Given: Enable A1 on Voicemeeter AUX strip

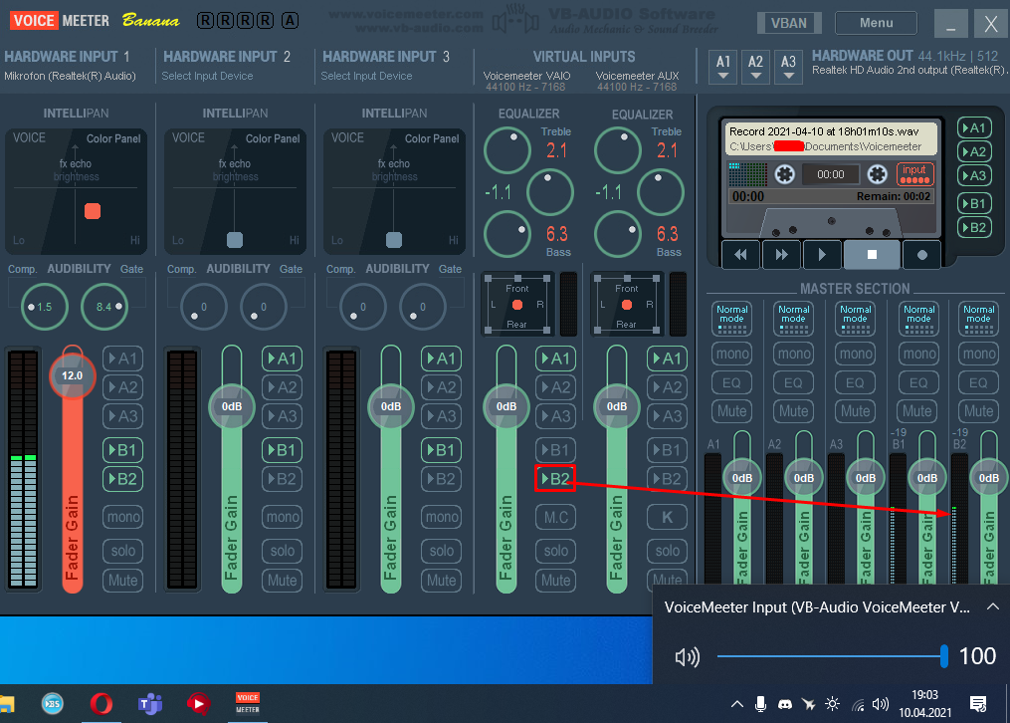Looking at the screenshot, I should [667, 359].
